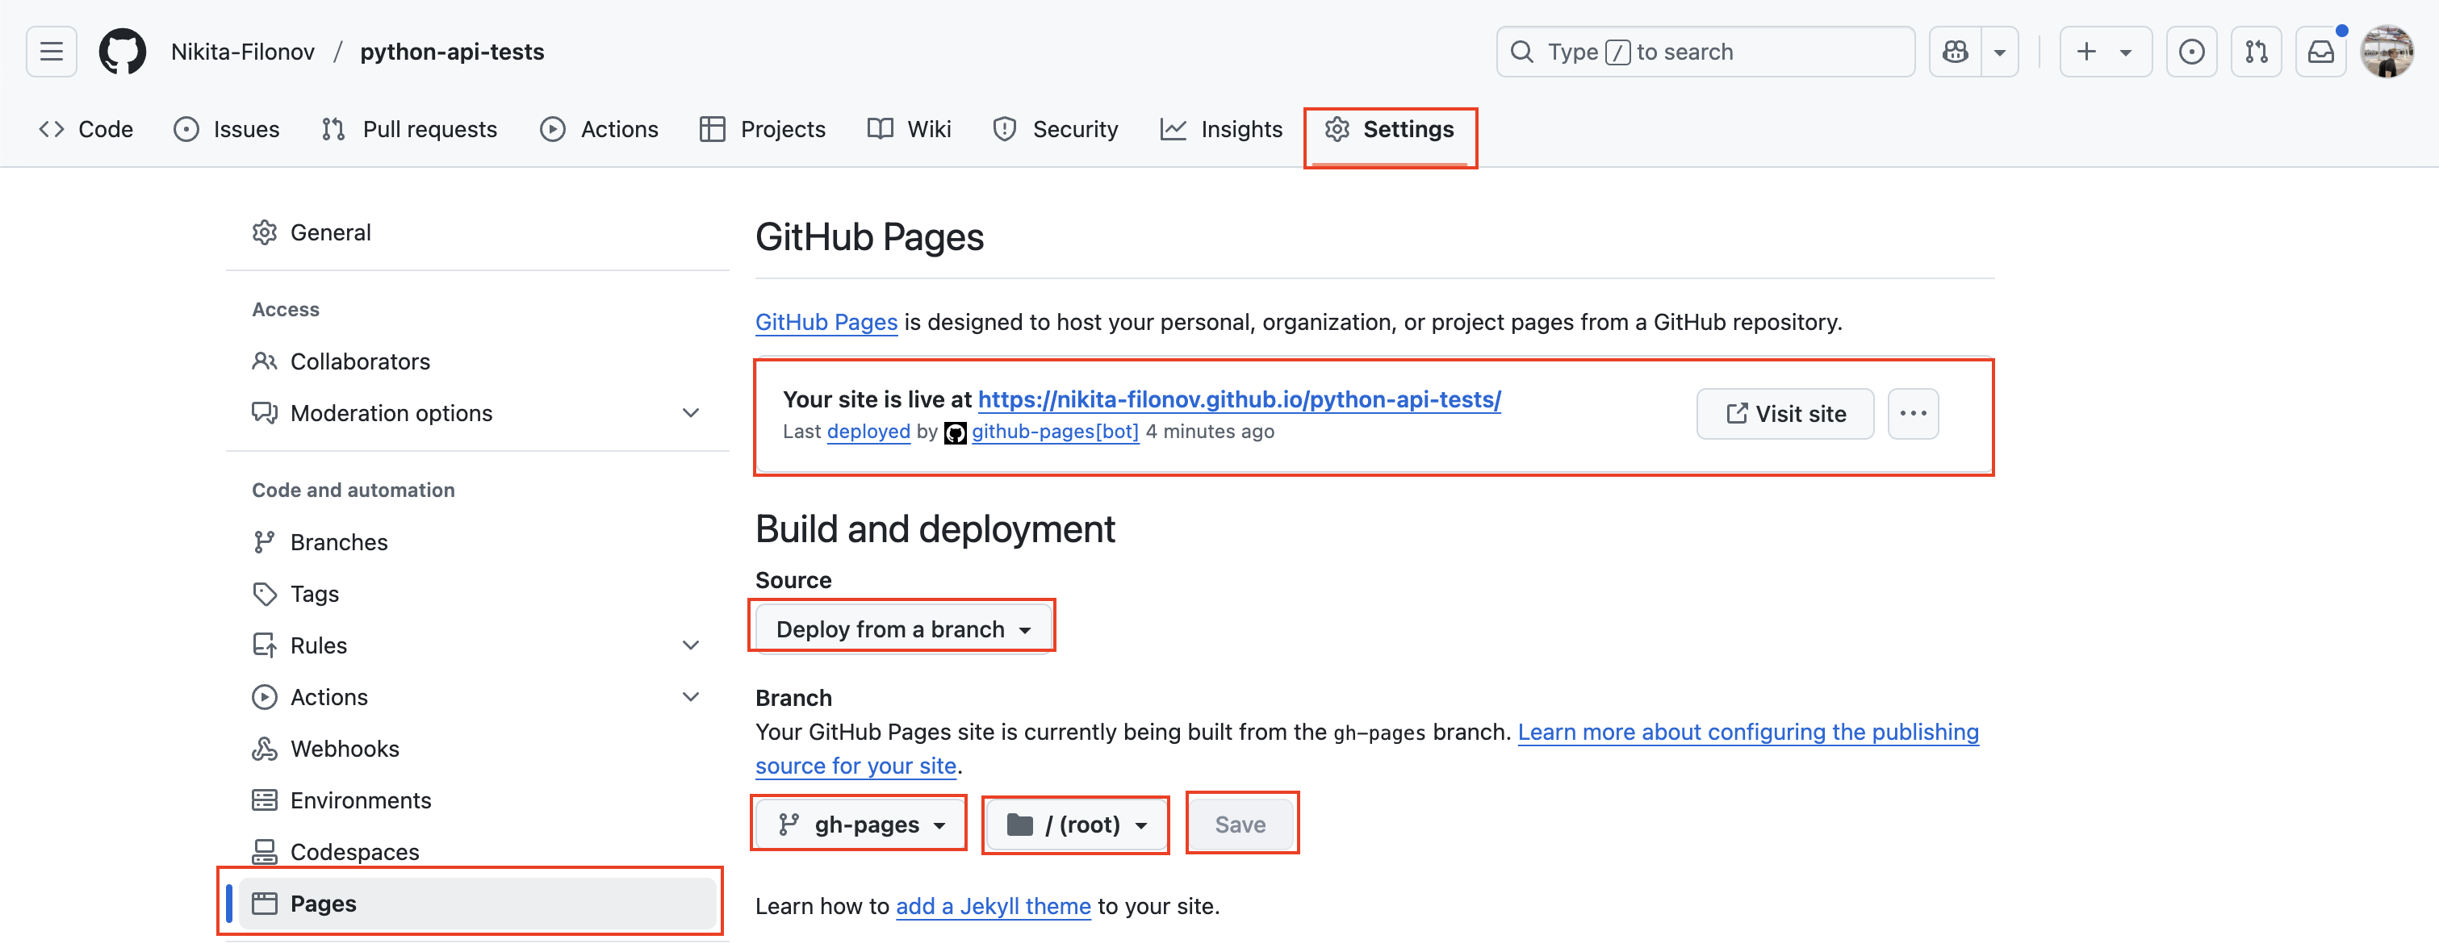This screenshot has width=2439, height=952.
Task: Open Webhooks settings in sidebar
Action: (x=477, y=748)
